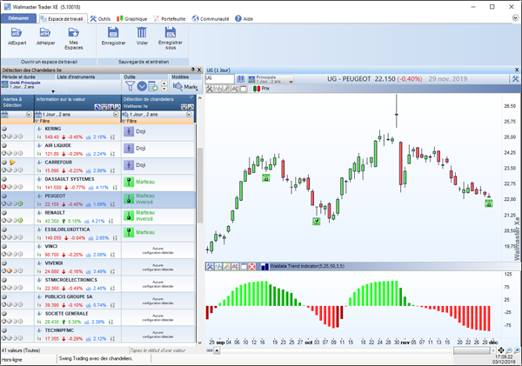Toggle the selection bullet for PEUGEOT
522x366 pixels.
(x=4, y=196)
